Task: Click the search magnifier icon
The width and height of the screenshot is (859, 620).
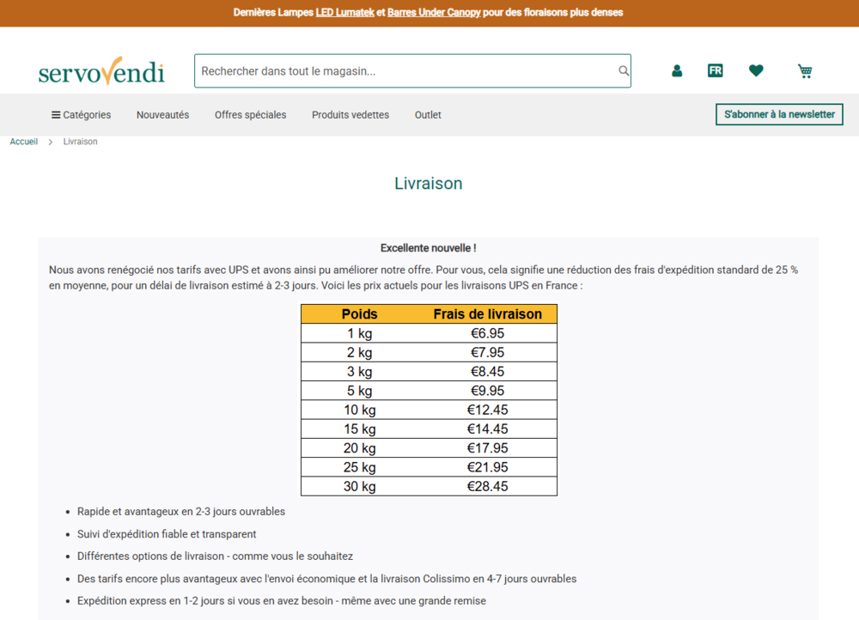Action: click(624, 70)
